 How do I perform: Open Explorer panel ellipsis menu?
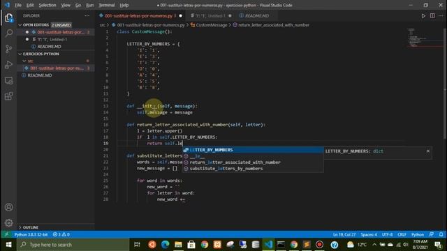coord(87,15)
